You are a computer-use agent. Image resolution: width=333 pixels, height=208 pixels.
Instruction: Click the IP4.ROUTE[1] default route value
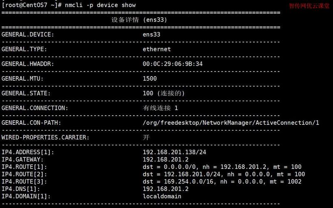click(222, 167)
